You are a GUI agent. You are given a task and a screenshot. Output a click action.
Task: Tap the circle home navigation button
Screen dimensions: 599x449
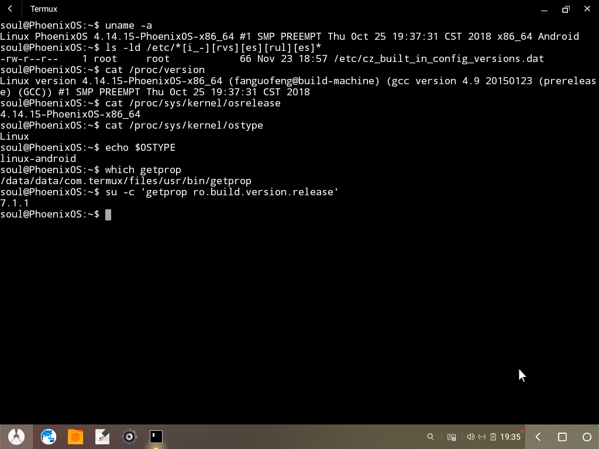(x=587, y=436)
